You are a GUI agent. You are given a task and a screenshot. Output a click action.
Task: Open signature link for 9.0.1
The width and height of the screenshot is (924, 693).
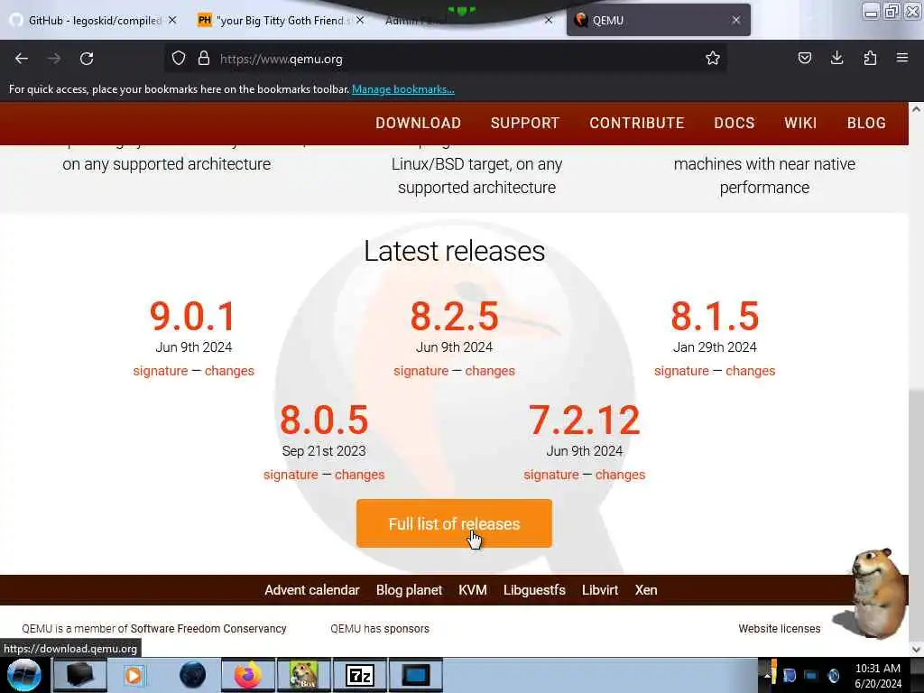coord(161,371)
